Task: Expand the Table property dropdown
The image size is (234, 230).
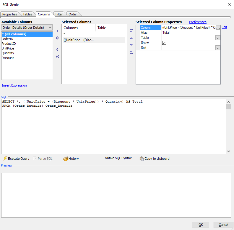Action: pyautogui.click(x=218, y=38)
